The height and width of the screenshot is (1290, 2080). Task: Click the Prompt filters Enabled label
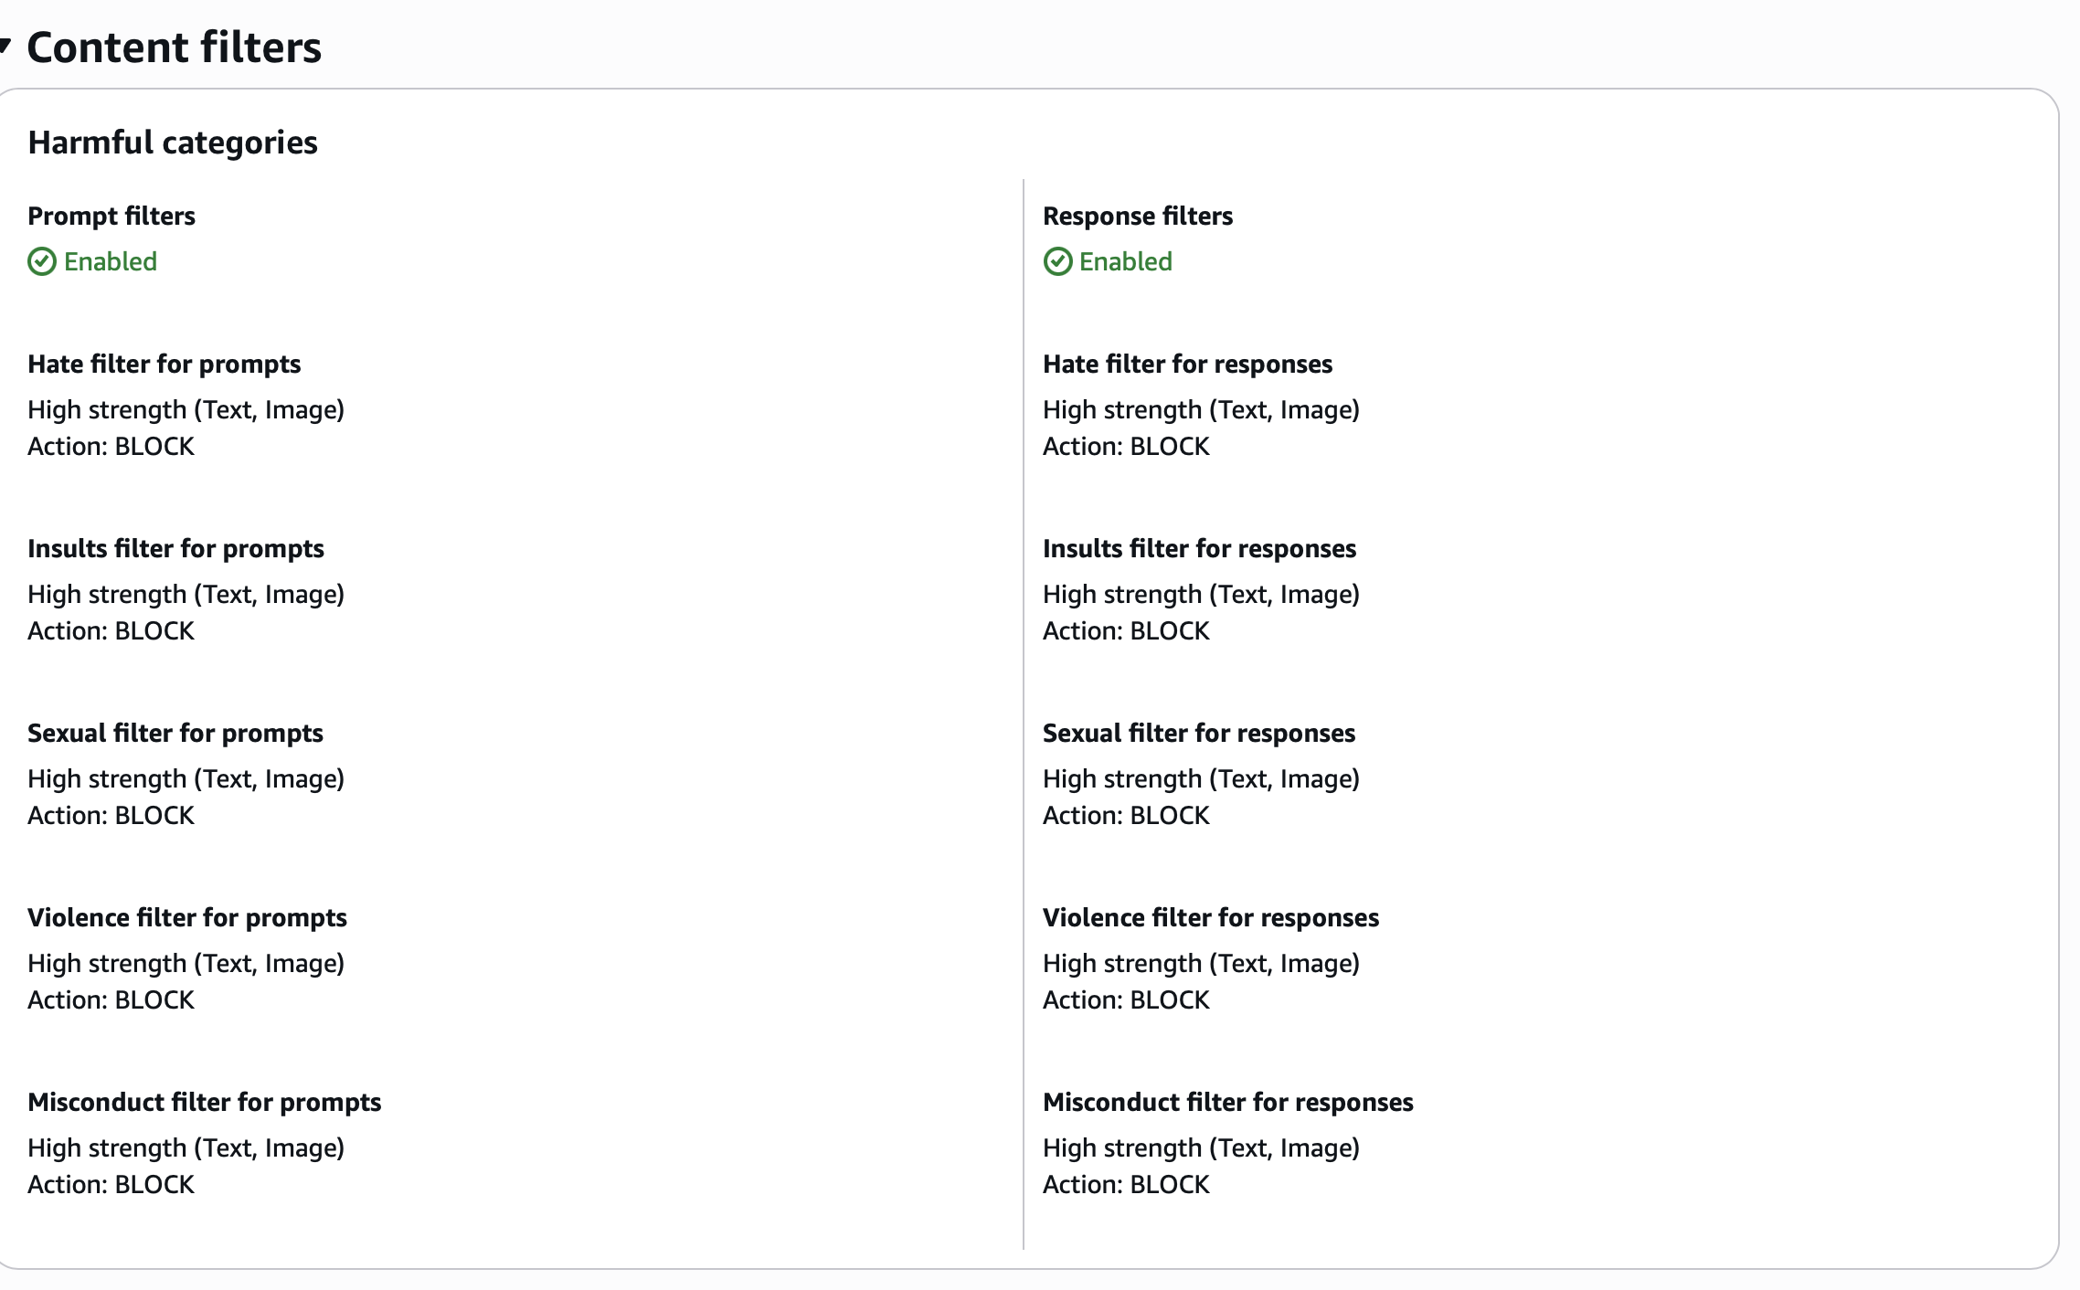(x=110, y=262)
